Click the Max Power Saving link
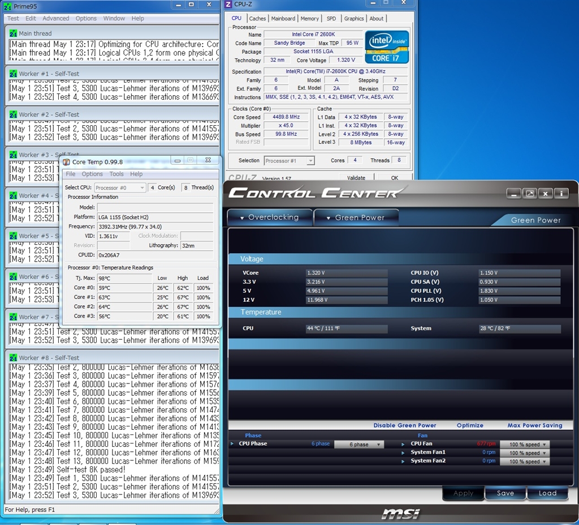579x525 pixels. click(x=535, y=425)
